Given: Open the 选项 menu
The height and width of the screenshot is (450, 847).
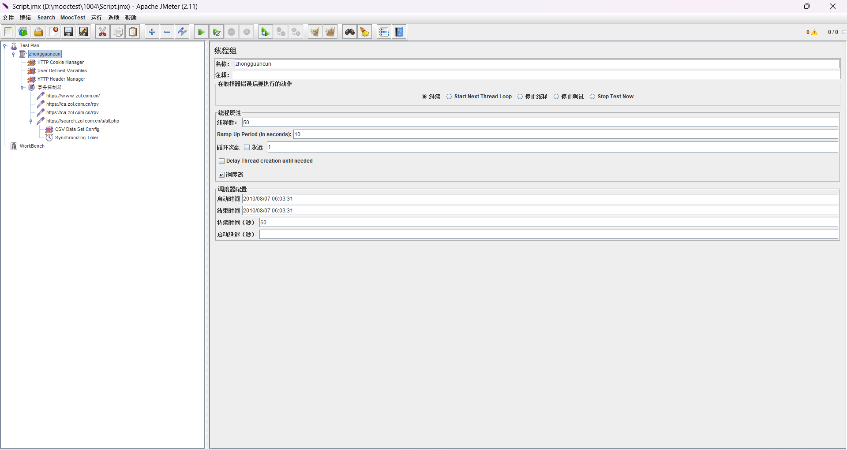Looking at the screenshot, I should pos(114,18).
